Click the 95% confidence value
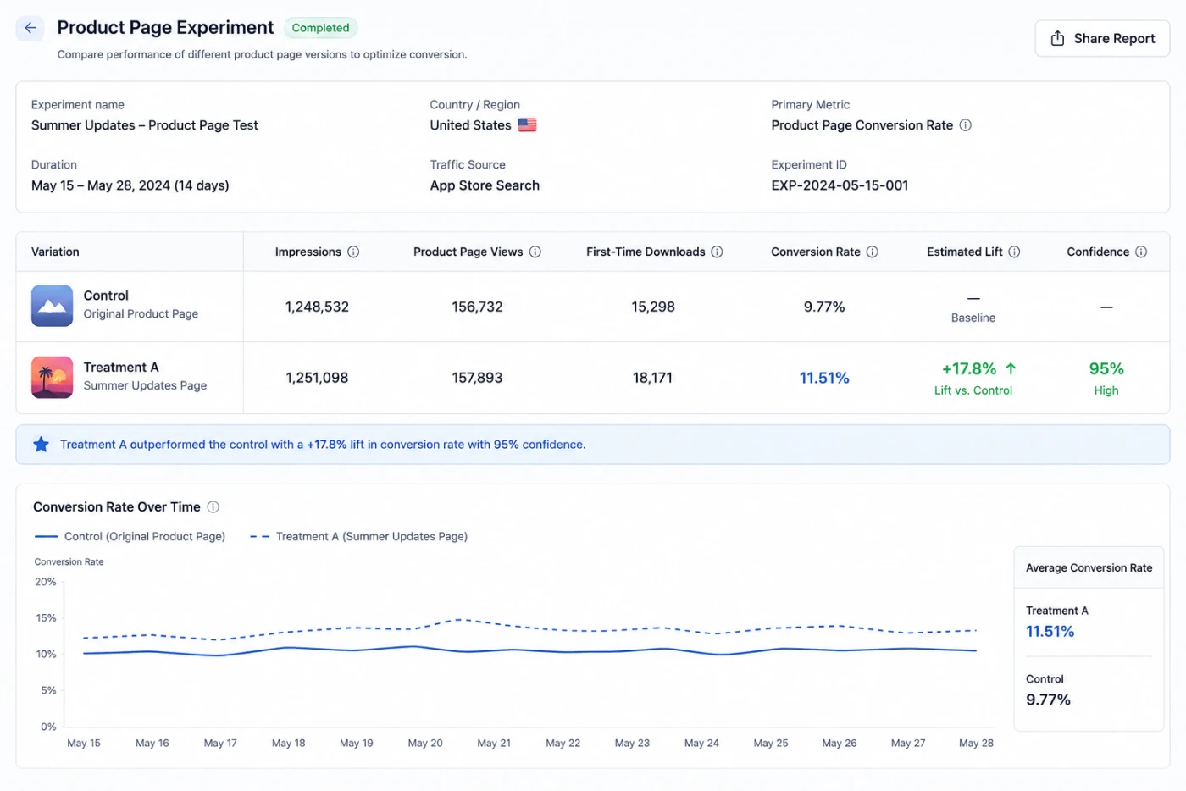Viewport: 1186px width, 791px height. [1106, 368]
